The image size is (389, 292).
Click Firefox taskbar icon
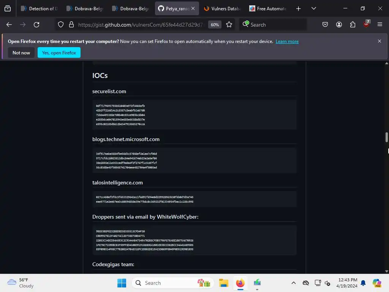[x=240, y=283]
